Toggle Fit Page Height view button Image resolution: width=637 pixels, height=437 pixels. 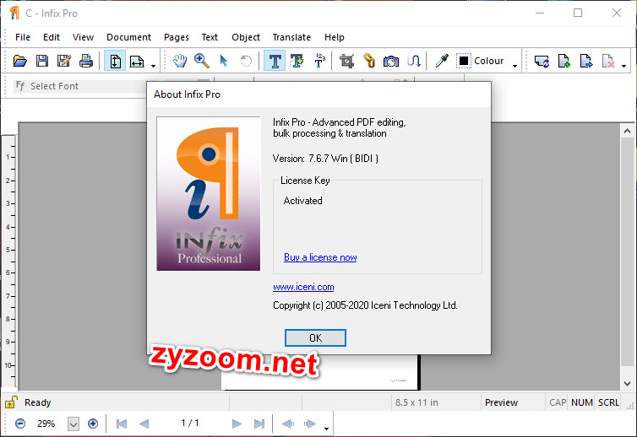pyautogui.click(x=115, y=61)
